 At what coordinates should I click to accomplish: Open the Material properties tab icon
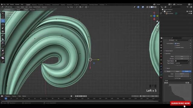tap(161, 77)
